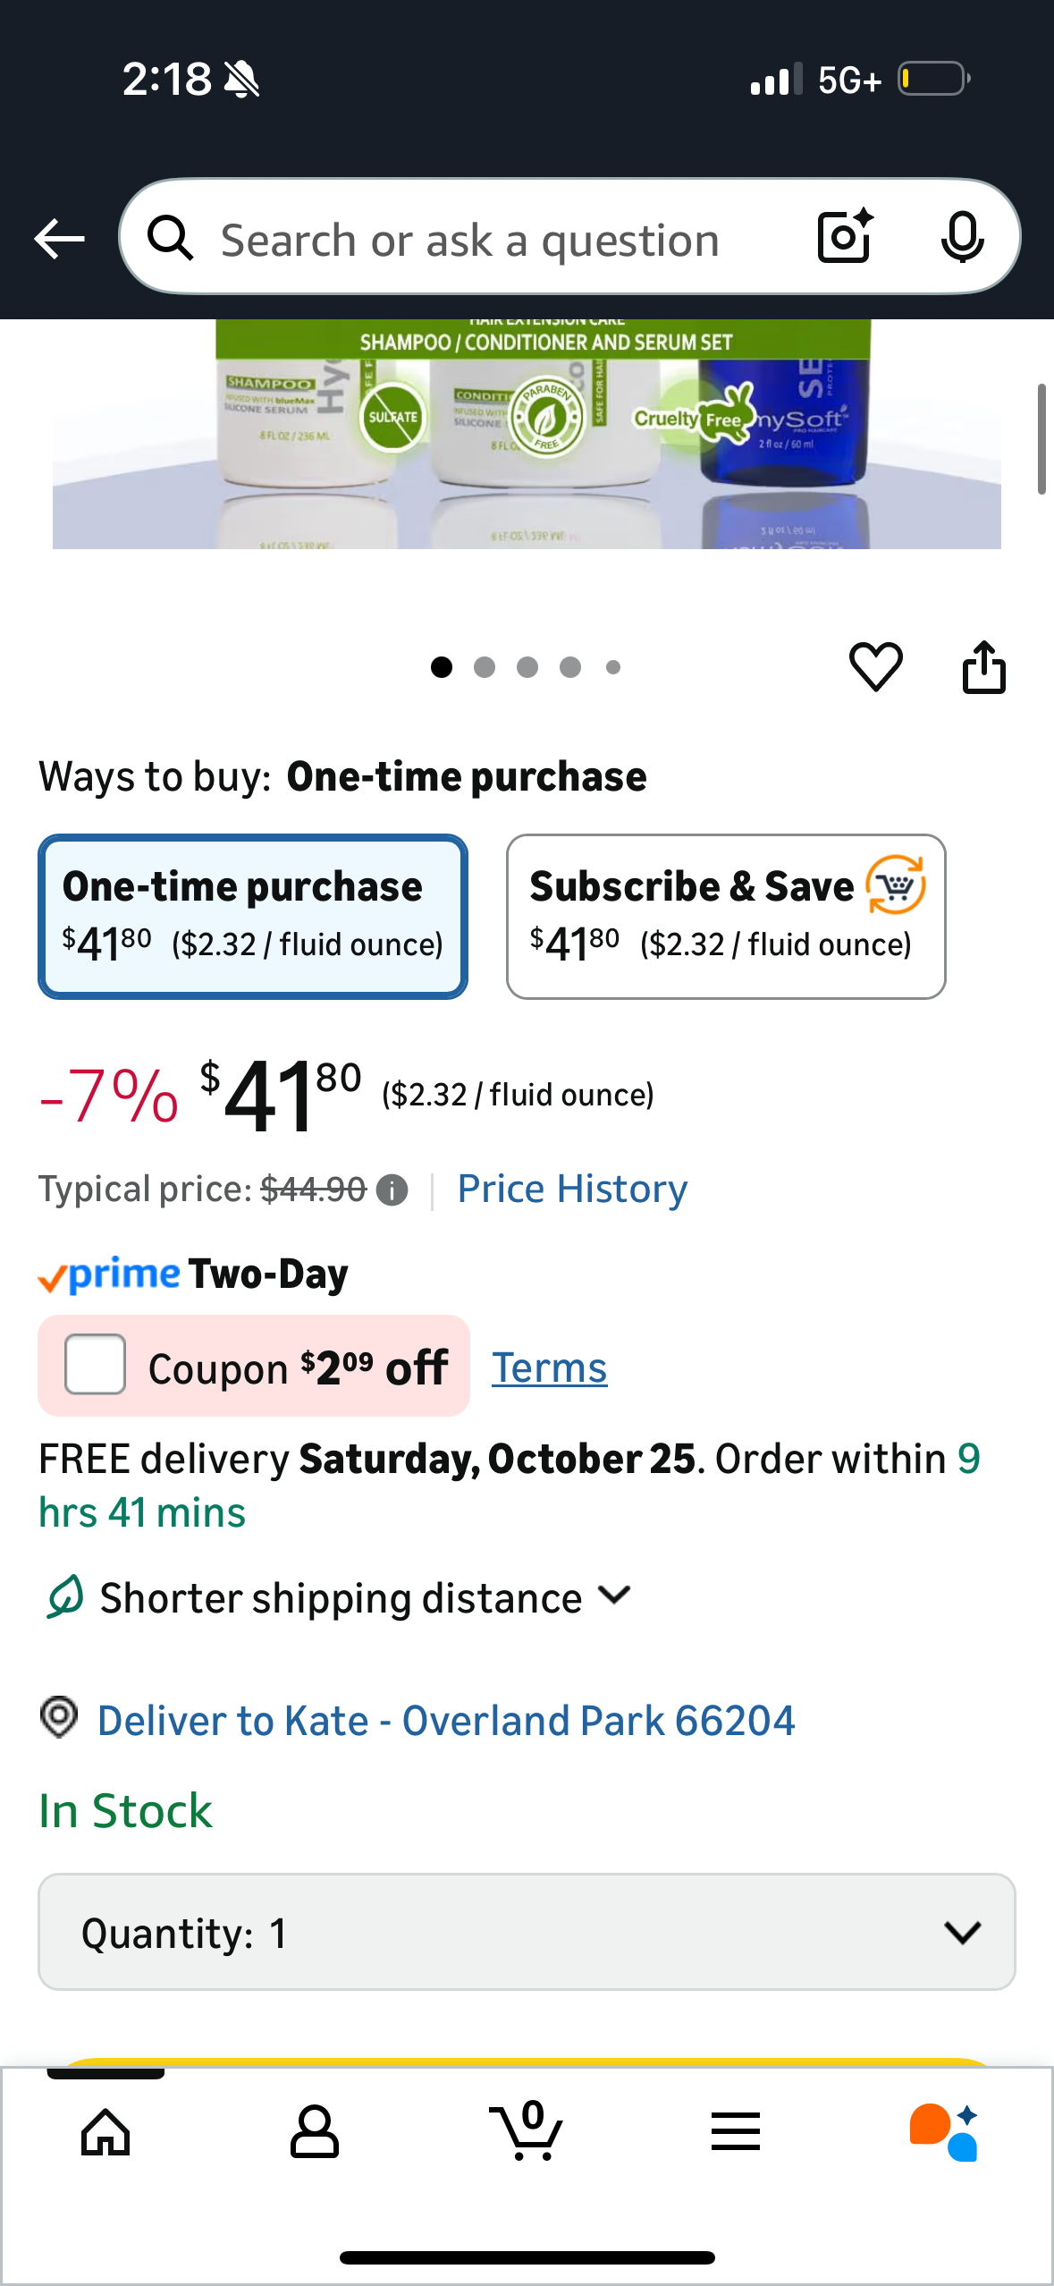
Task: Select Subscribe & Save option
Action: click(x=725, y=916)
